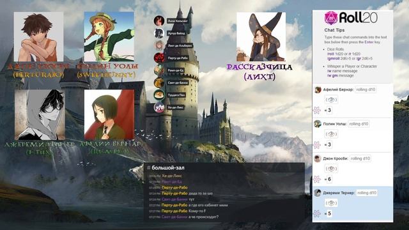Image resolution: width=409 pixels, height=230 pixels.
Task: Click the /w name message command
Action: 343,71
